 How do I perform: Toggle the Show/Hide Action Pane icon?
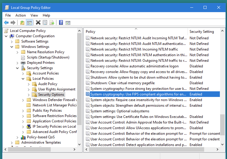pyautogui.click(x=68, y=23)
